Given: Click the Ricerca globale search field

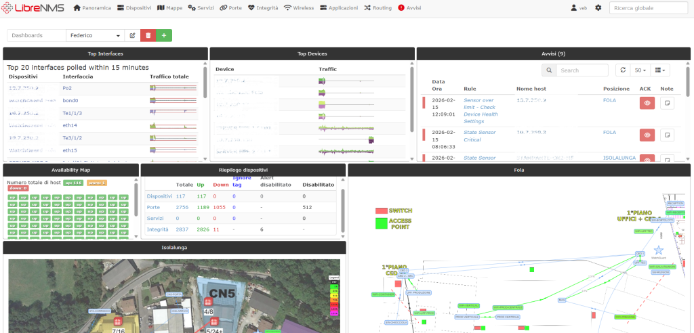Looking at the screenshot, I should point(648,7).
